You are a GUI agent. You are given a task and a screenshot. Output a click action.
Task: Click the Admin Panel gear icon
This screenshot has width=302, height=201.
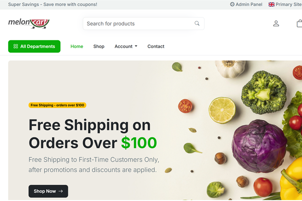click(x=232, y=4)
